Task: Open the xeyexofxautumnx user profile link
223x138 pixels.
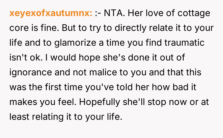Action: (x=51, y=14)
